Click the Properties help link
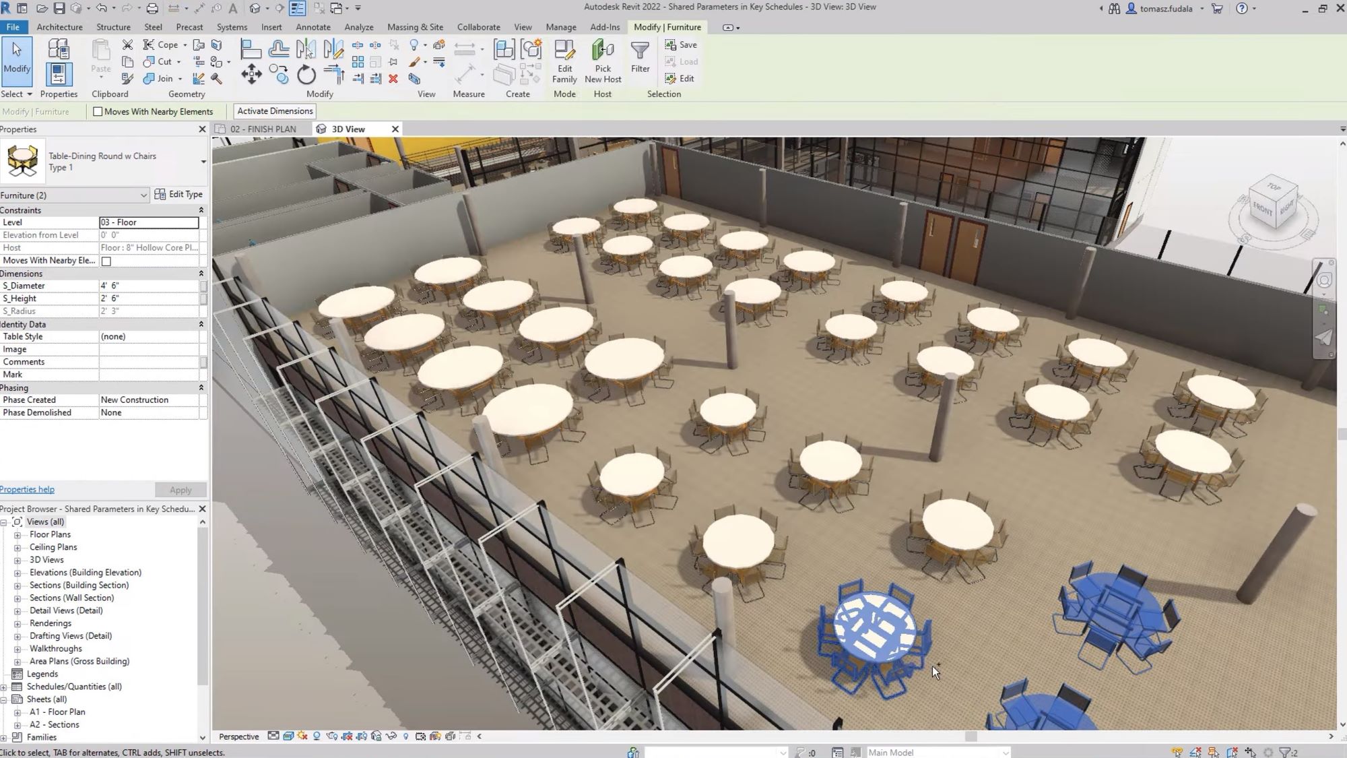The image size is (1347, 758). 27,488
